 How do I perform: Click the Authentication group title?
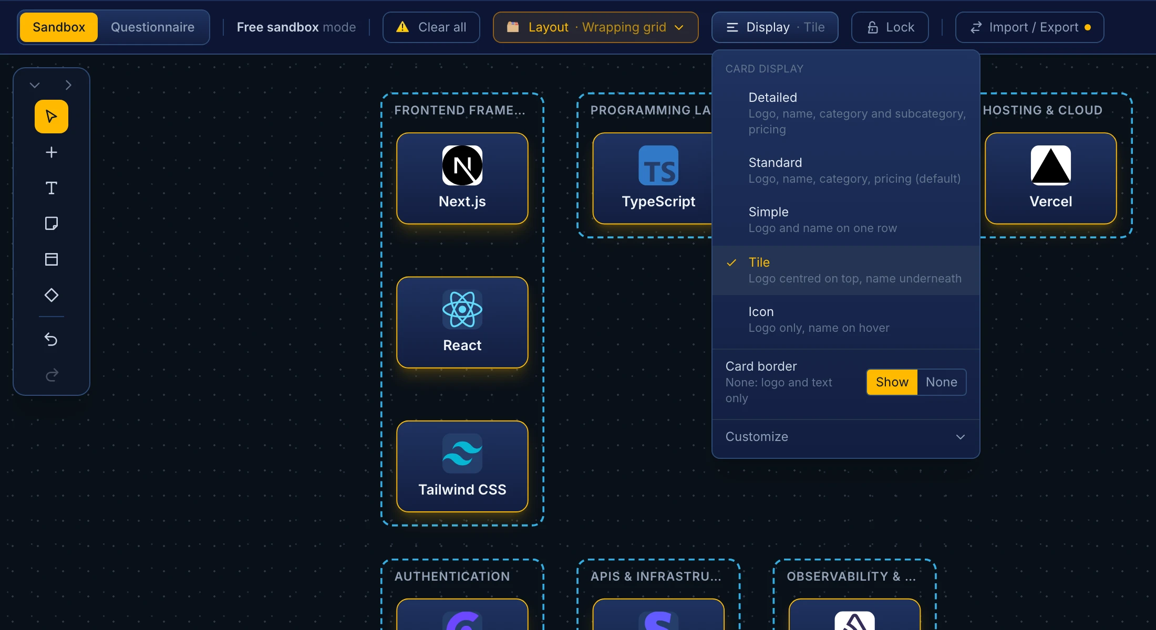452,576
